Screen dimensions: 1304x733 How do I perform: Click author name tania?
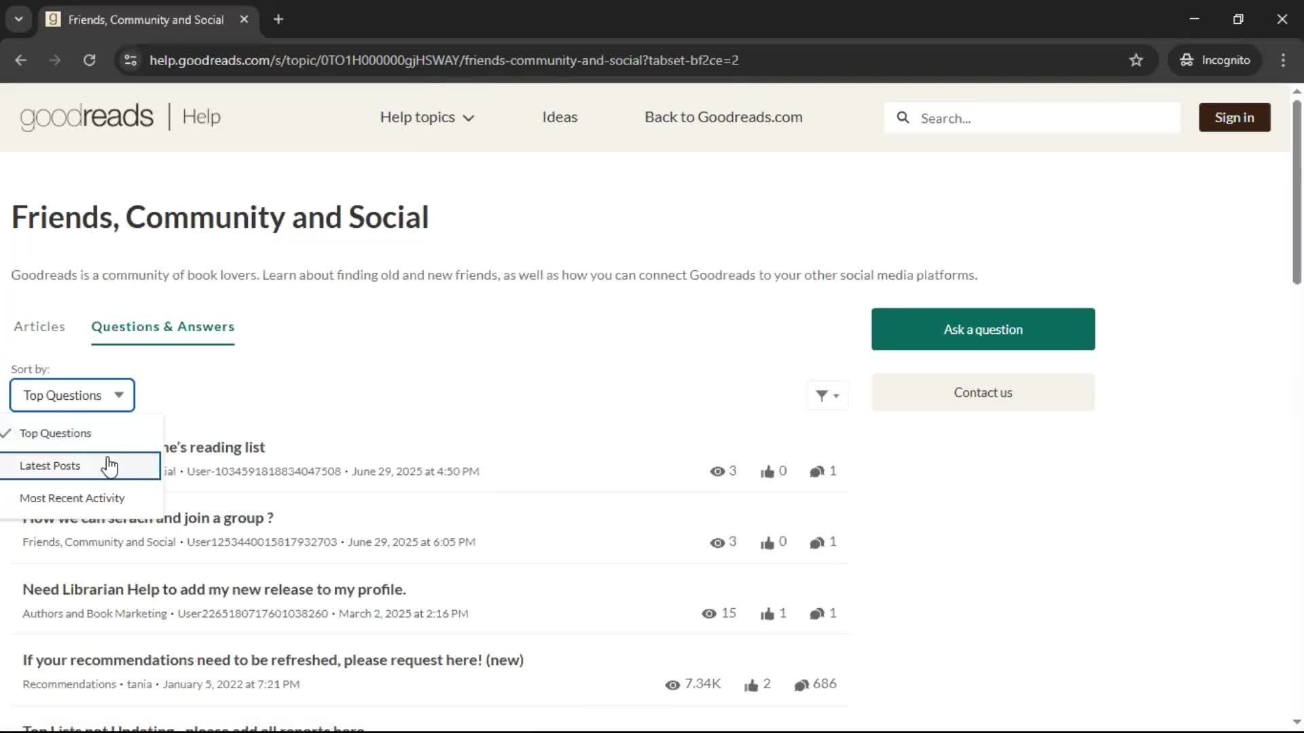(139, 684)
